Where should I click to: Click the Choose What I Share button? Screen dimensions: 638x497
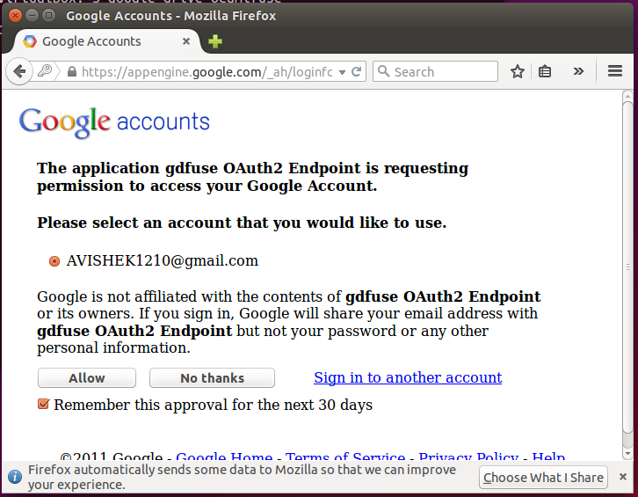543,478
